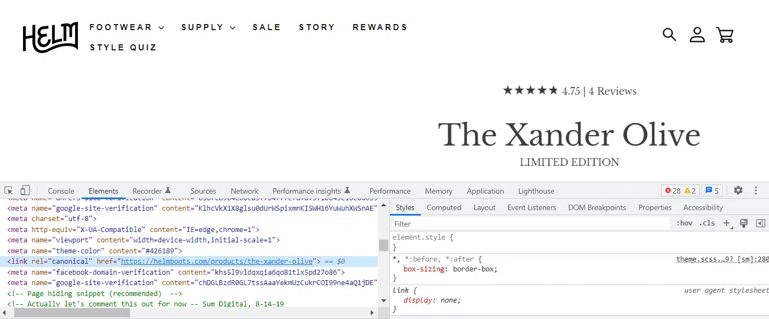Open the STYLE QUIZ page
The image size is (769, 319).
123,48
